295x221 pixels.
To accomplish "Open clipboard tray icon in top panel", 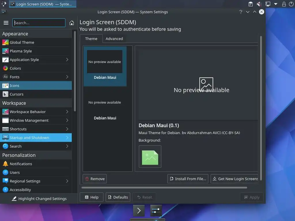I will [250, 4].
